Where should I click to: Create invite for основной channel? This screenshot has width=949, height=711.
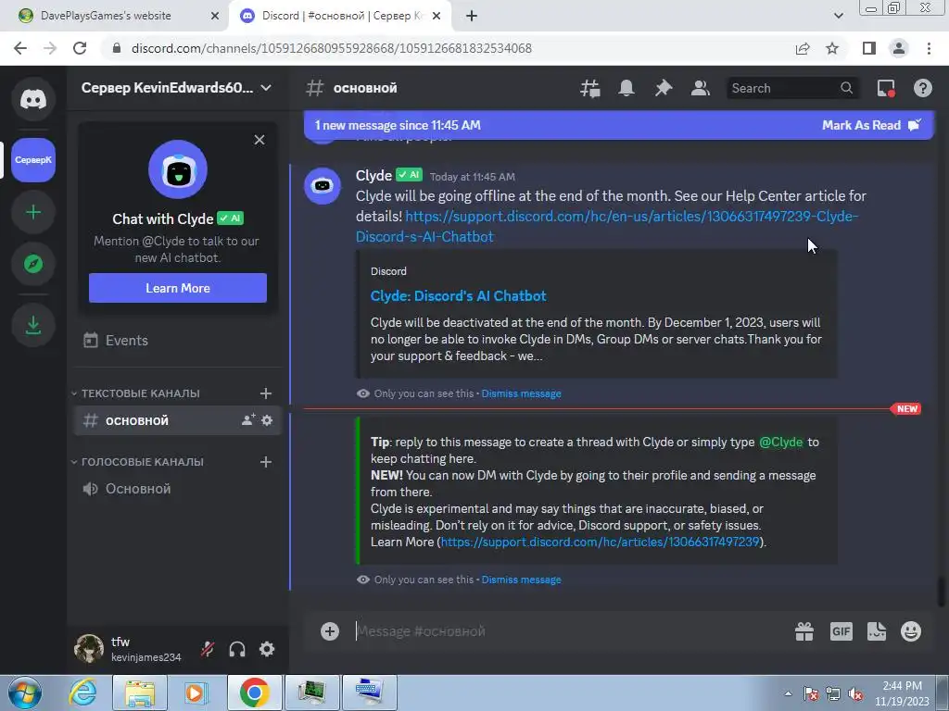point(248,420)
